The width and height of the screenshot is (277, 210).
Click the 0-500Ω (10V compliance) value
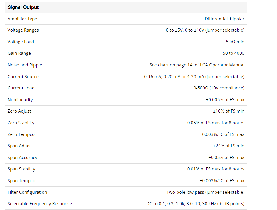(x=219, y=88)
